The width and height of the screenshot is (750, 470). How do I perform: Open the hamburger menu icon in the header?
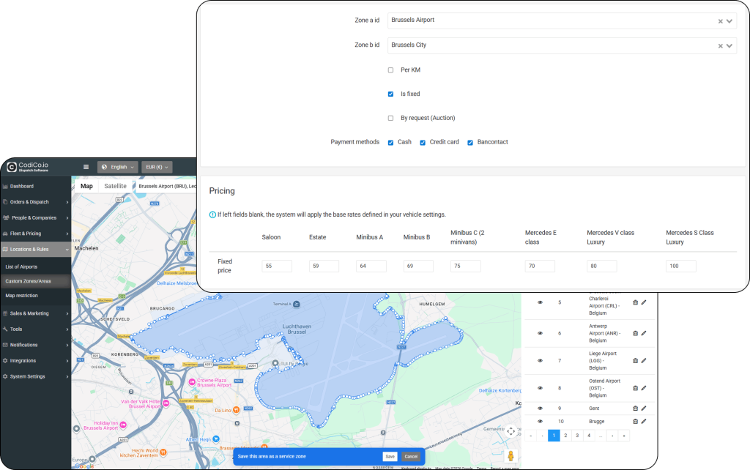[86, 167]
